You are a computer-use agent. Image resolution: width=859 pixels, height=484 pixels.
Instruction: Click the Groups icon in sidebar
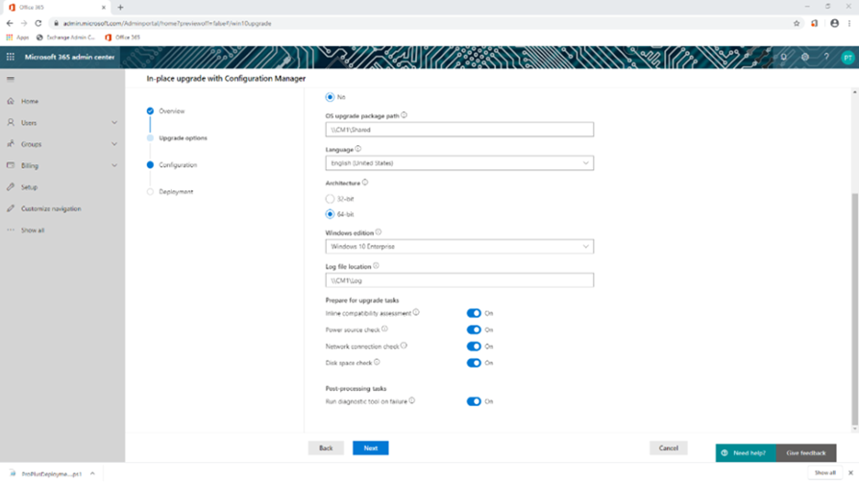coord(11,144)
